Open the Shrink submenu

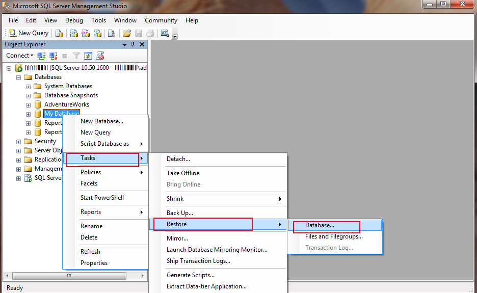click(218, 199)
